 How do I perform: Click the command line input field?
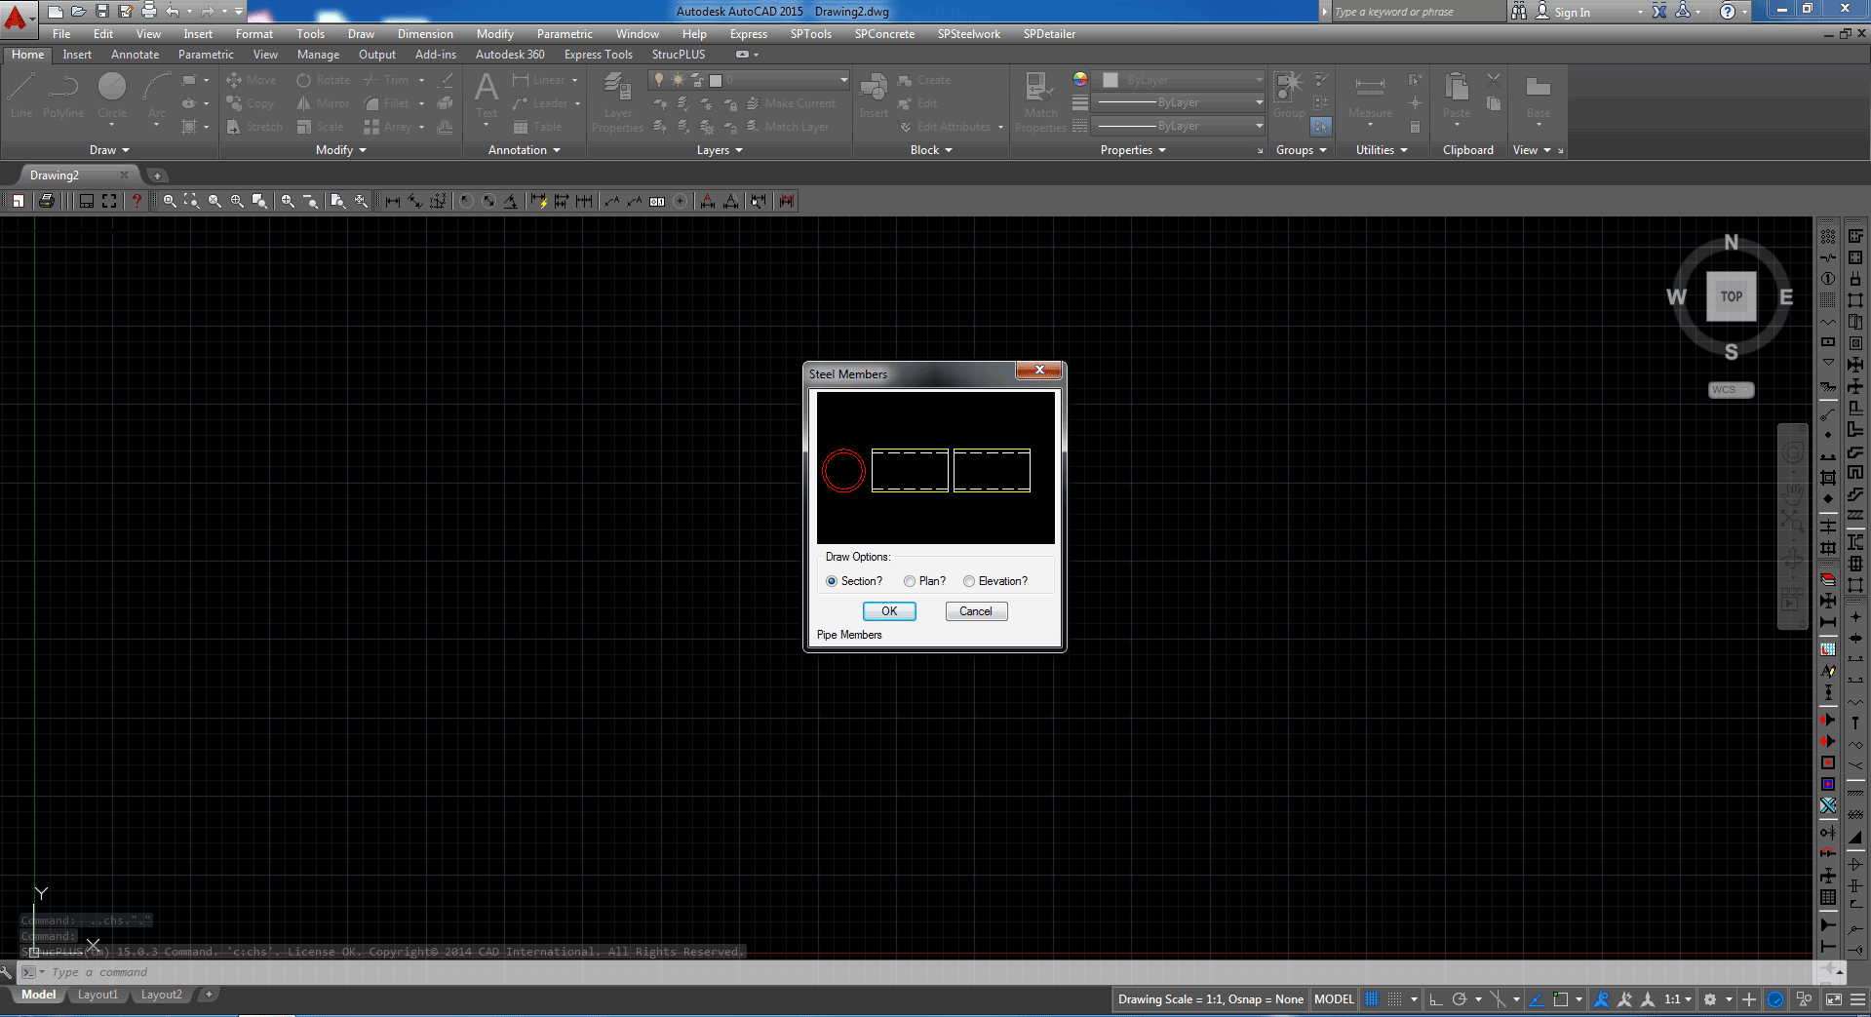(390, 972)
